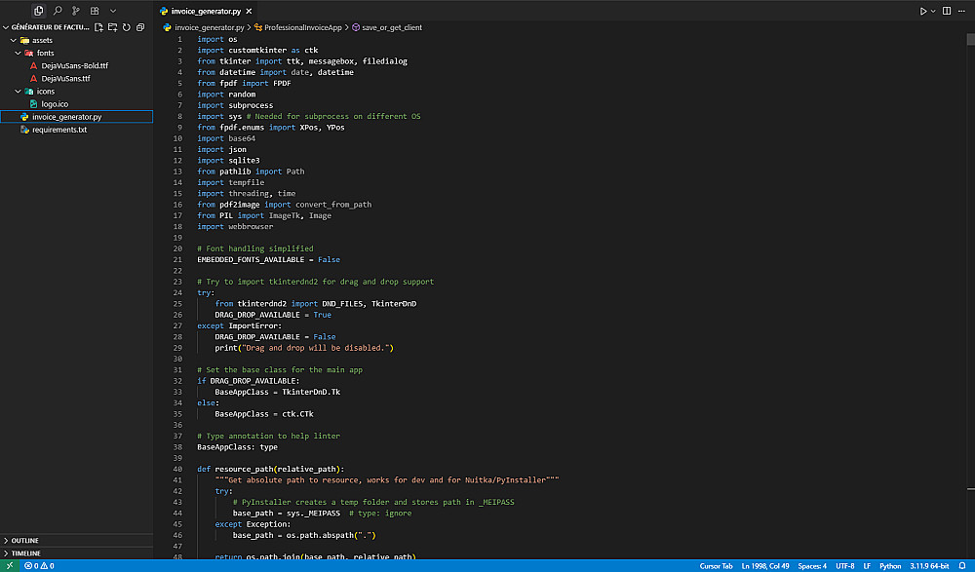Open the Explorer view icon
975x572 pixels.
(x=39, y=10)
